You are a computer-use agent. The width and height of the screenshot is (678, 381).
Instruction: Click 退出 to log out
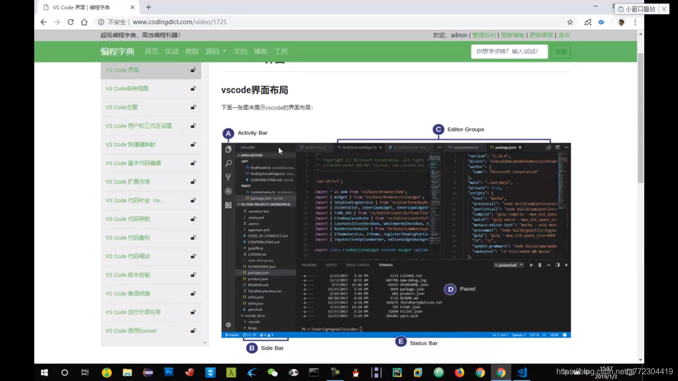(x=564, y=35)
